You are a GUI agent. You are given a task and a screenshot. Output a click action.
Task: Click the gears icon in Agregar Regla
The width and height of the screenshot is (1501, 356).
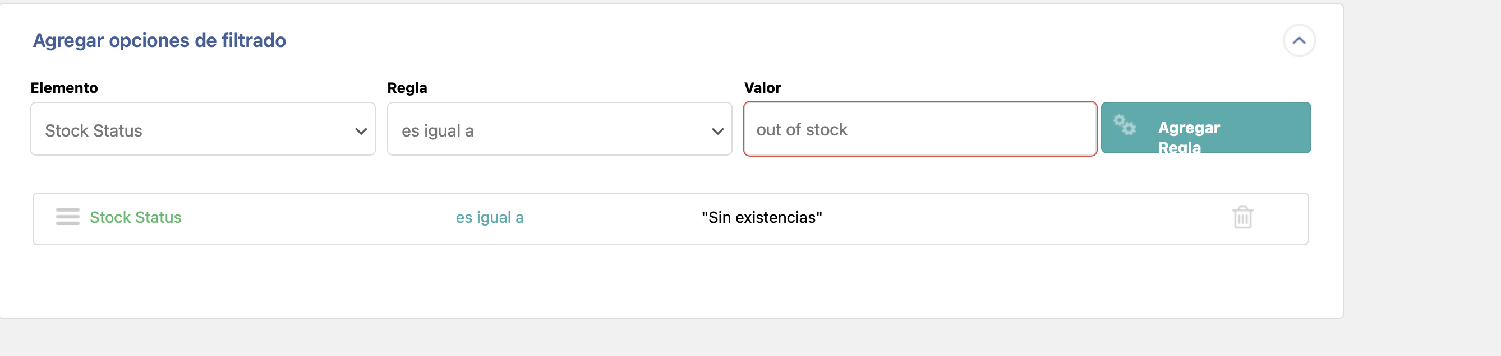(1124, 125)
